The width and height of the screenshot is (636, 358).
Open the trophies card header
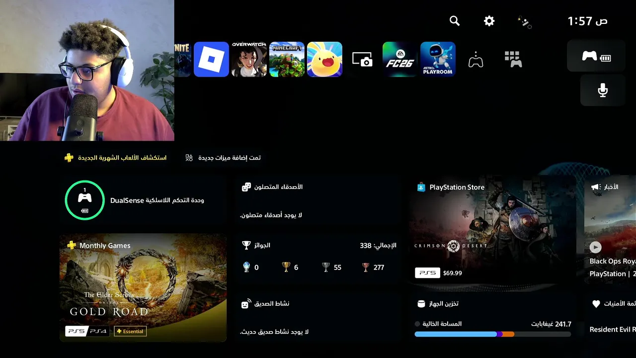click(318, 246)
